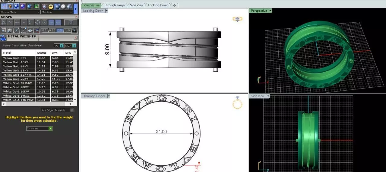Image resolution: width=386 pixels, height=172 pixels.
Task: Open the Perspective viewport menu arrow
Action: coord(270,11)
